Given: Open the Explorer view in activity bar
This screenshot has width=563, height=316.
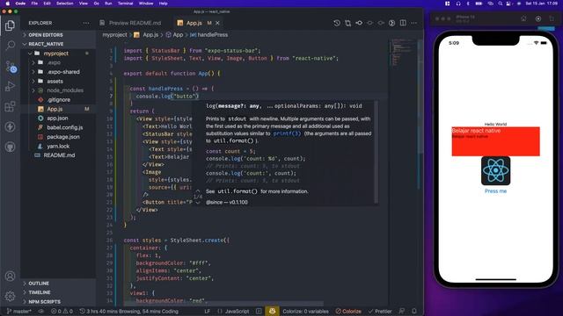Looking at the screenshot, I should click(x=10, y=25).
